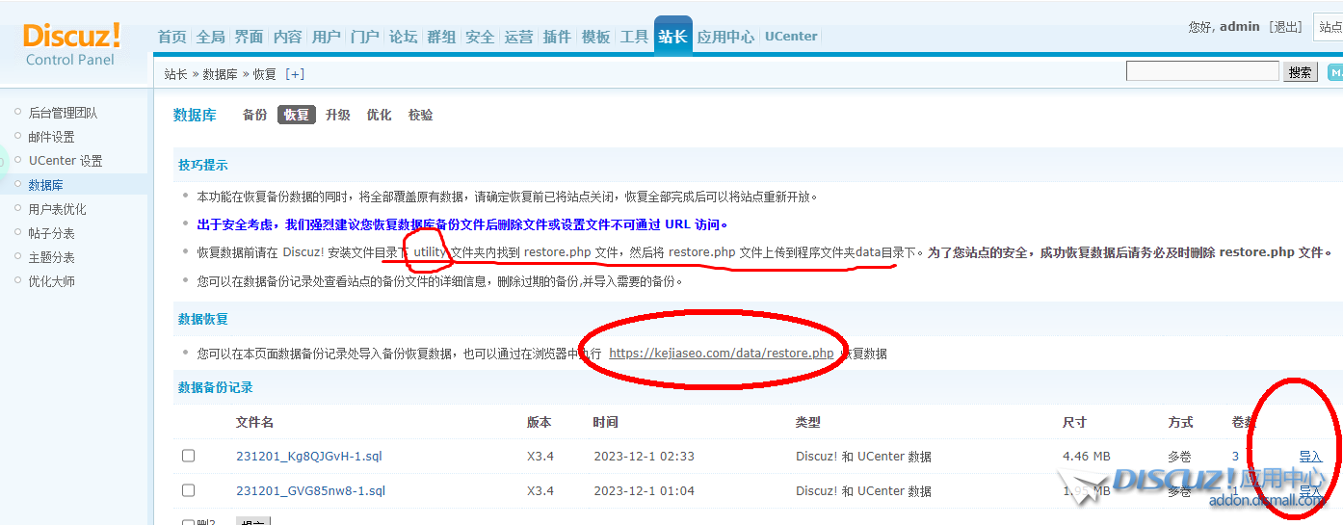Go to the UCenter top navigation tab
The width and height of the screenshot is (1343, 525).
[790, 37]
